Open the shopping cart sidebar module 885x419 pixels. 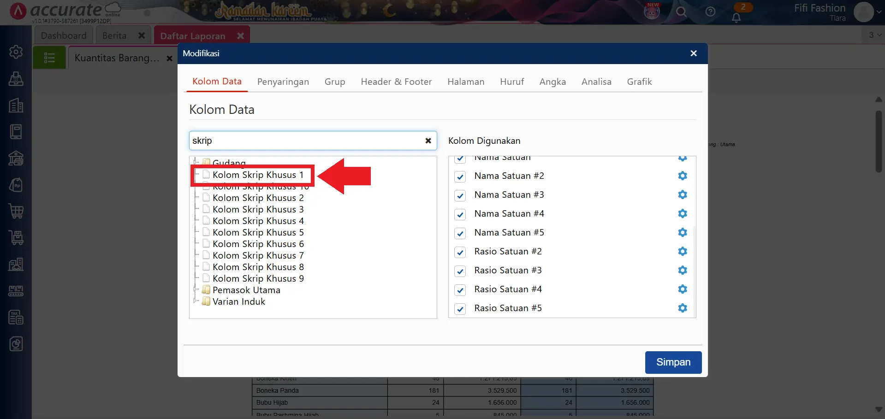point(16,211)
